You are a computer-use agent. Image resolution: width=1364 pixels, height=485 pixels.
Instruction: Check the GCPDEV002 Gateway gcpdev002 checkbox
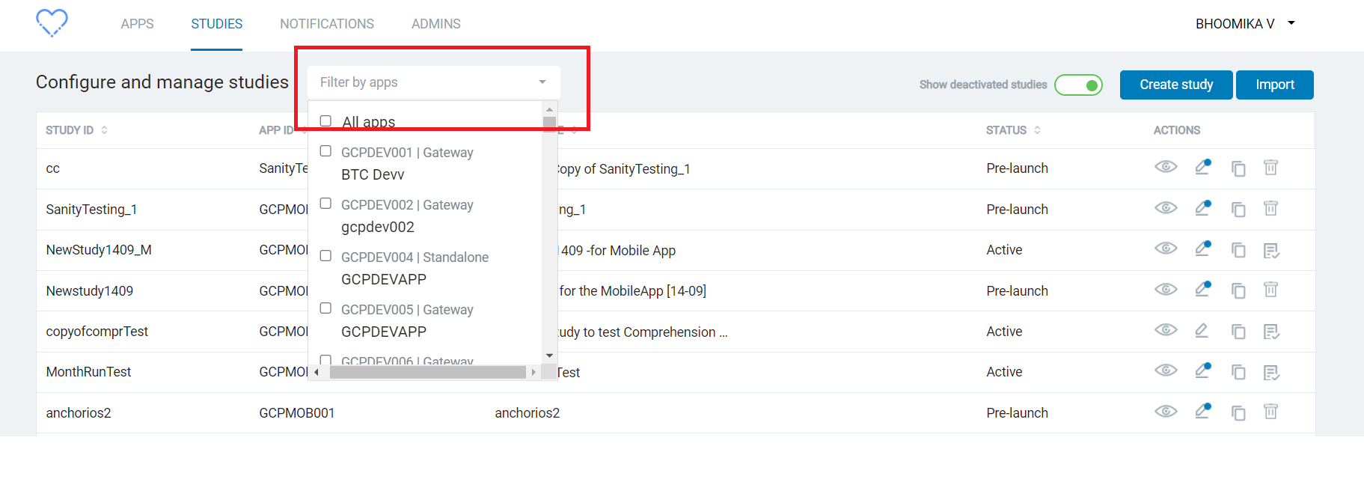tap(325, 204)
